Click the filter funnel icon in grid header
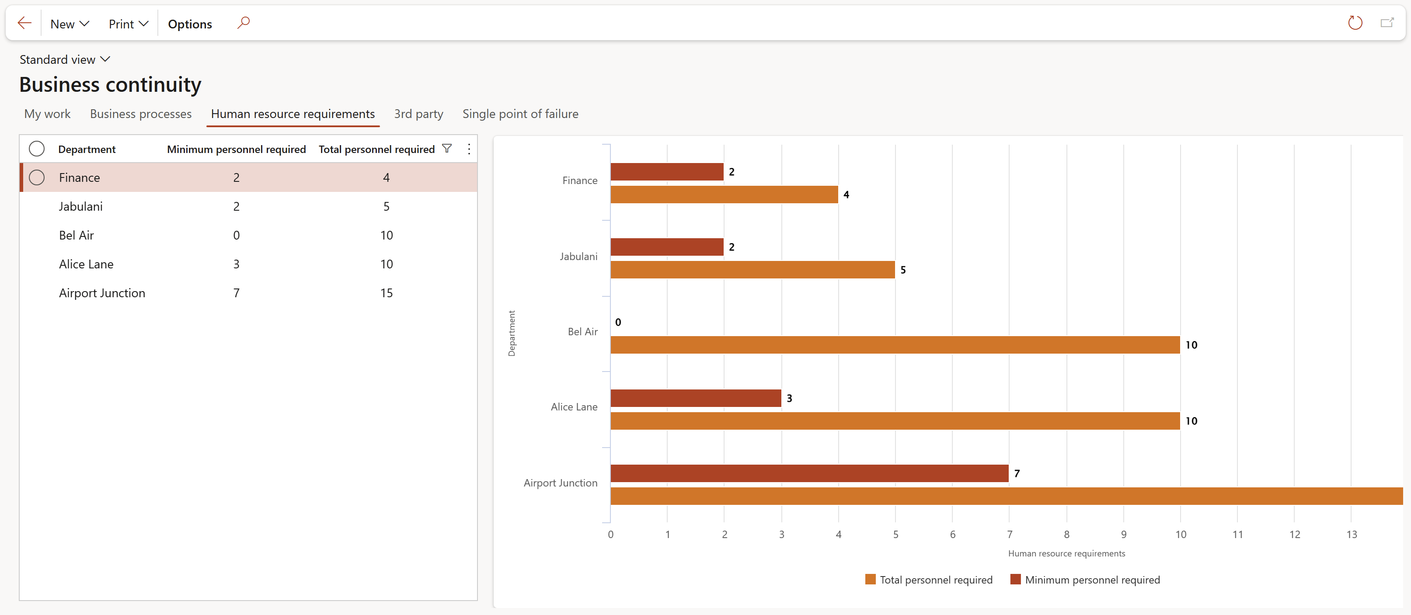Screen dimensions: 1411x615 [x=447, y=149]
